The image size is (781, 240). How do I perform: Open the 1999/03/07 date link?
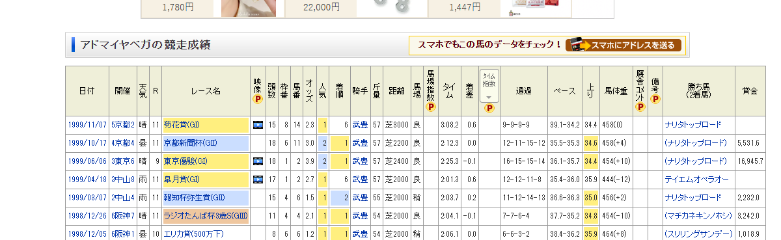tap(87, 197)
